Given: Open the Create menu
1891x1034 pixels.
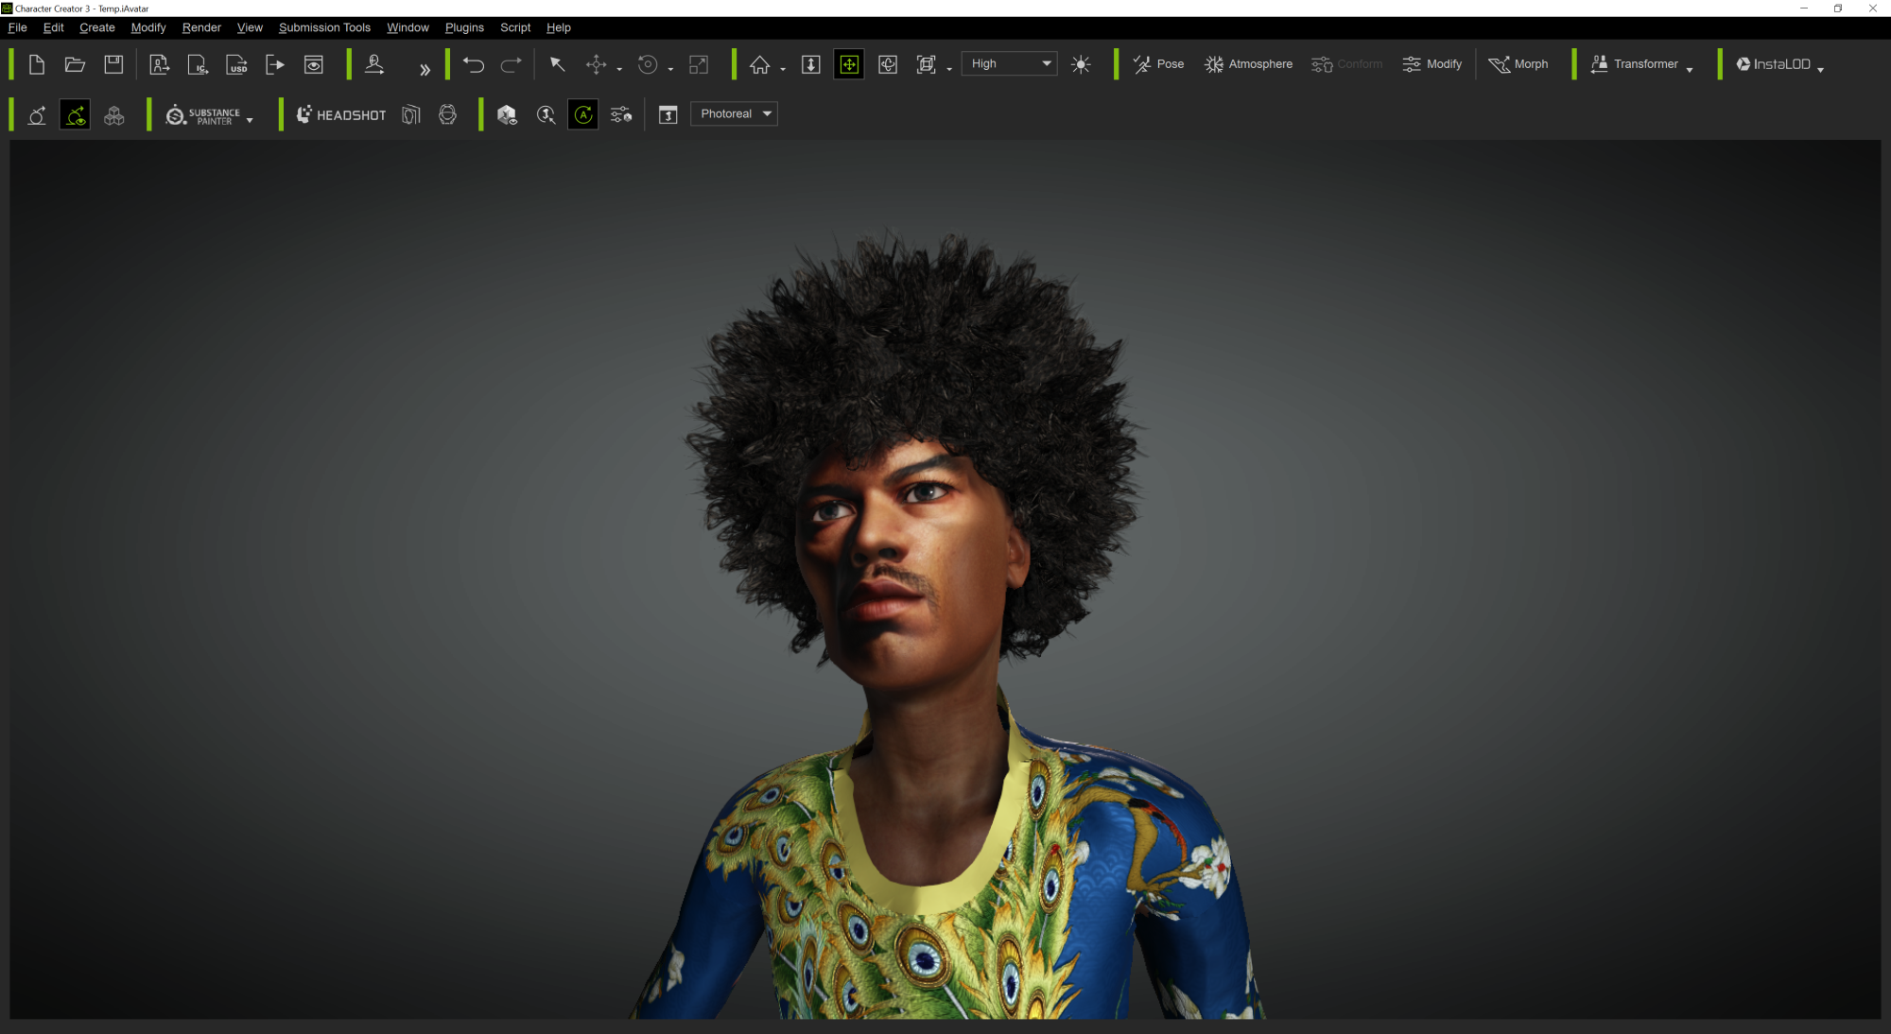Looking at the screenshot, I should tap(97, 27).
